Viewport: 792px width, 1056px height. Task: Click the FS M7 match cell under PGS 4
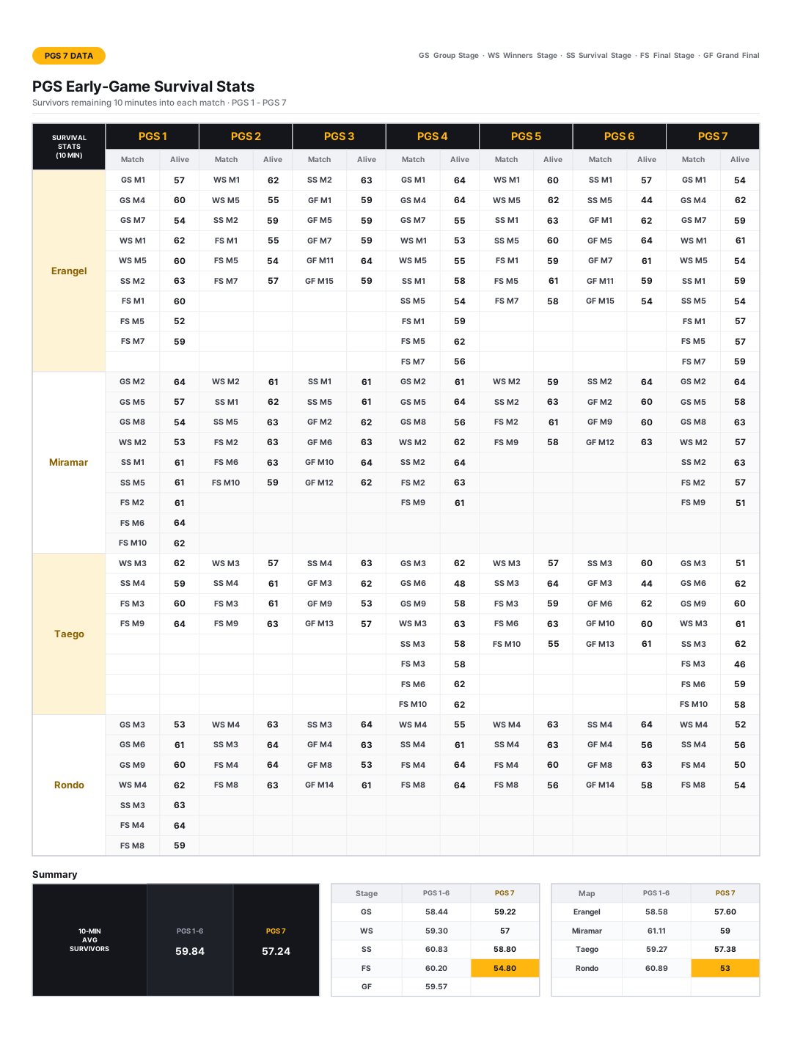(x=413, y=362)
